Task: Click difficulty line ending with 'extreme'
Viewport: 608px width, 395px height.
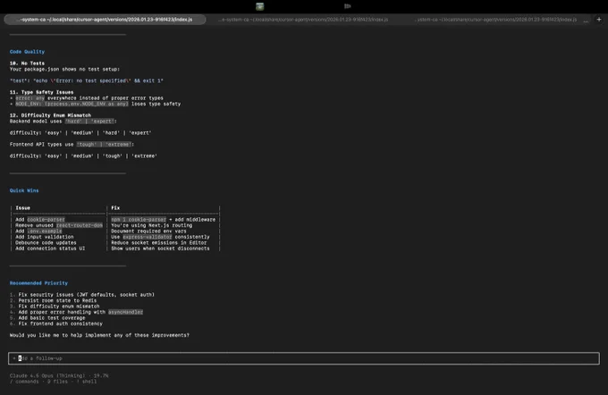Action: 83,155
